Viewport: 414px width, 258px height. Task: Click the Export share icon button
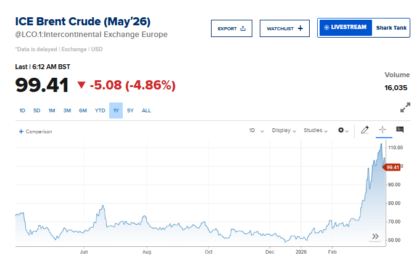tap(231, 28)
